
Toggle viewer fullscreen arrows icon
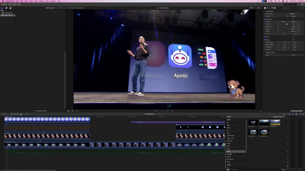tap(261, 111)
